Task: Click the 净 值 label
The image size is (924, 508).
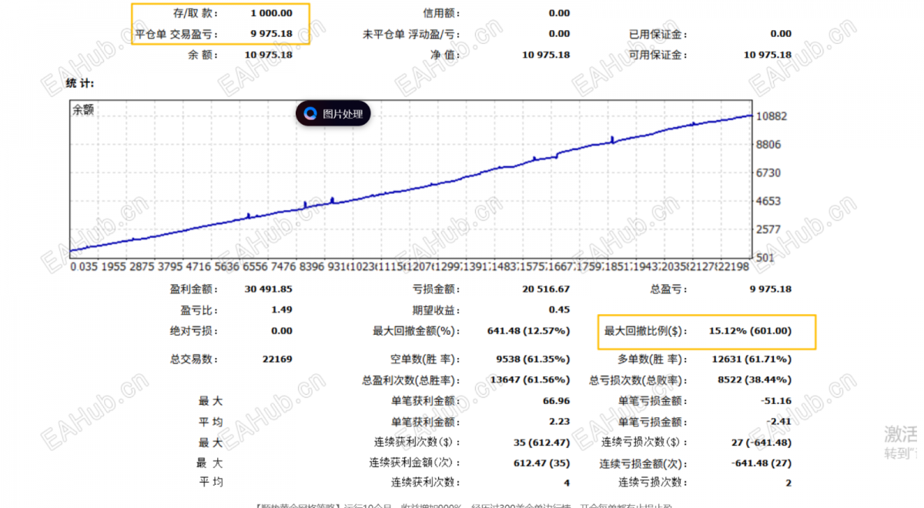Action: [x=444, y=55]
